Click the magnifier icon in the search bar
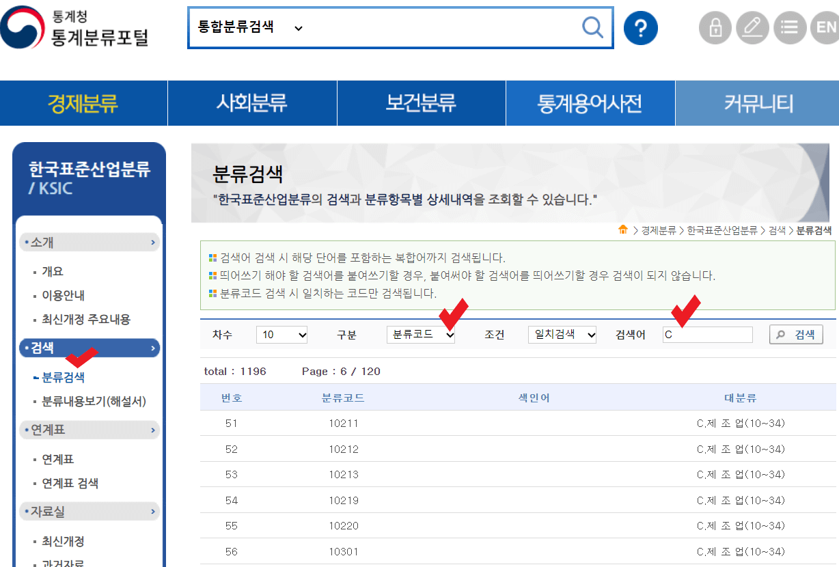The width and height of the screenshot is (839, 567). pyautogui.click(x=592, y=27)
